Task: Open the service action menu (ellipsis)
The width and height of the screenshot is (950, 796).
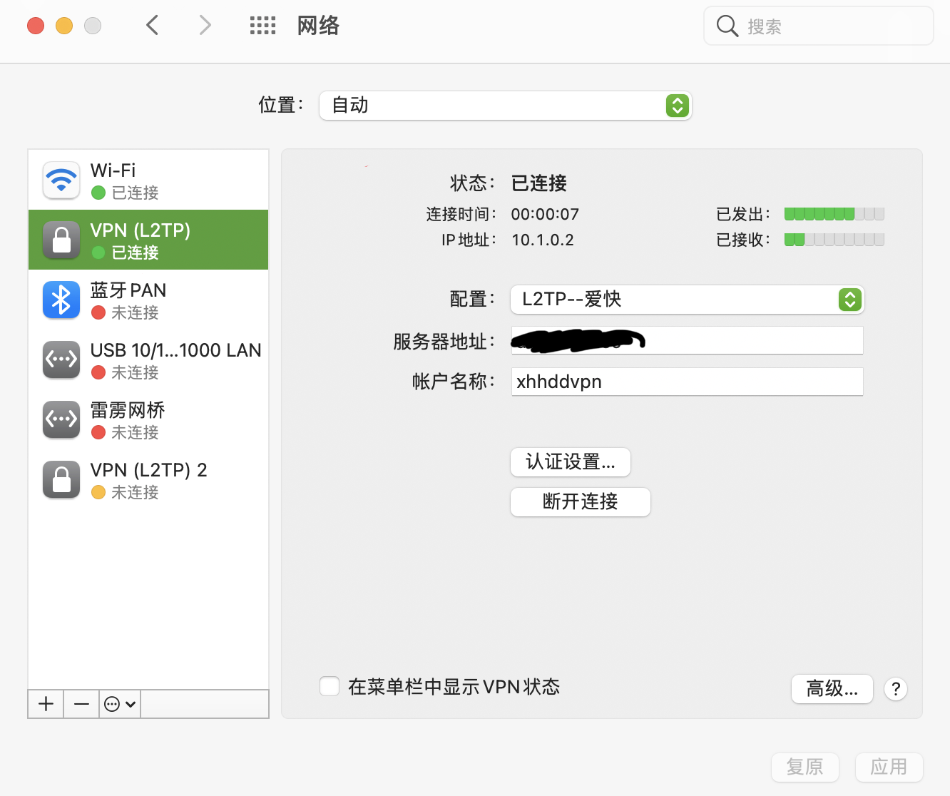Action: (x=120, y=704)
